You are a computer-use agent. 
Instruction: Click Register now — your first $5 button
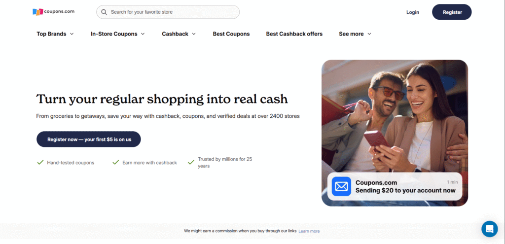point(89,139)
